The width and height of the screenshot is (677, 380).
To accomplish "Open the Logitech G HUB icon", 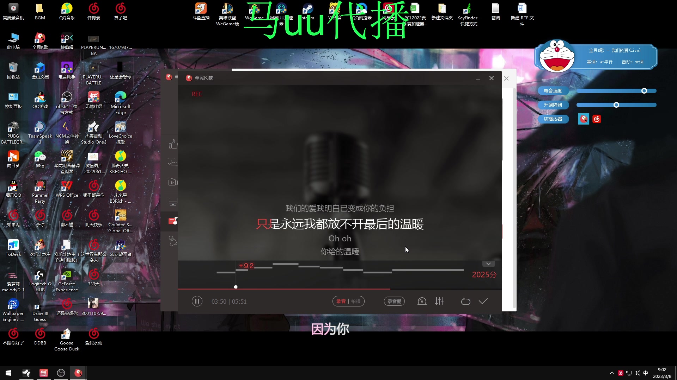I will click(x=40, y=280).
